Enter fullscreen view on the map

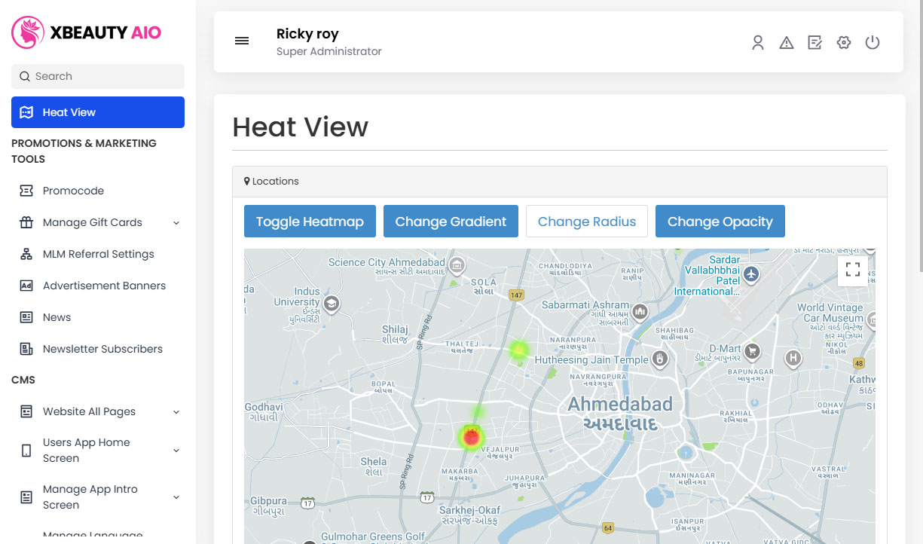pos(852,269)
